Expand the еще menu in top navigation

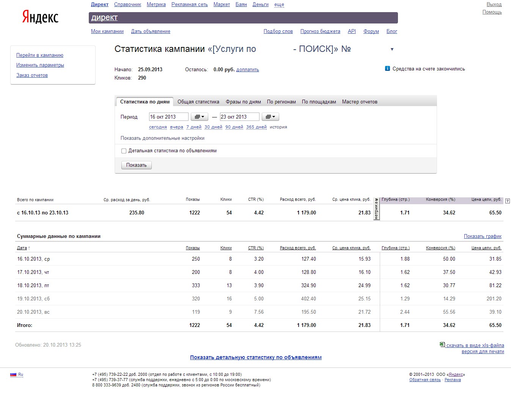tap(279, 5)
